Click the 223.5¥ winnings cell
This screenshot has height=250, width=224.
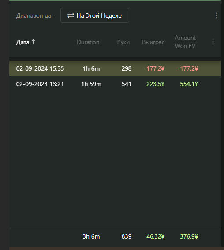[155, 84]
